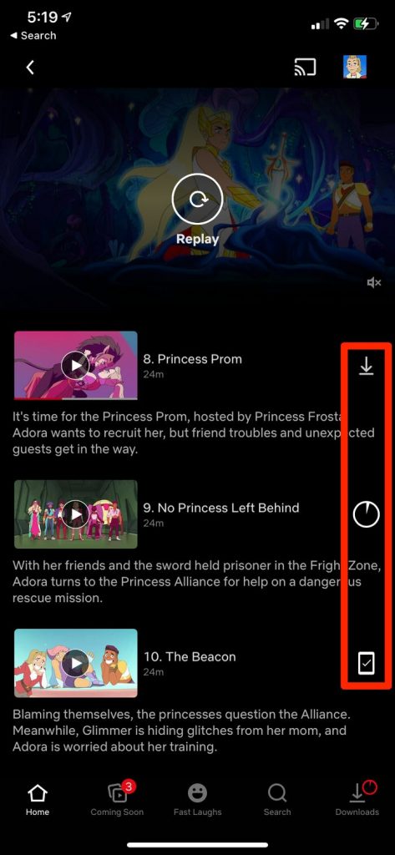Download episode 8 Princess Prom
The height and width of the screenshot is (855, 395).
pyautogui.click(x=366, y=367)
